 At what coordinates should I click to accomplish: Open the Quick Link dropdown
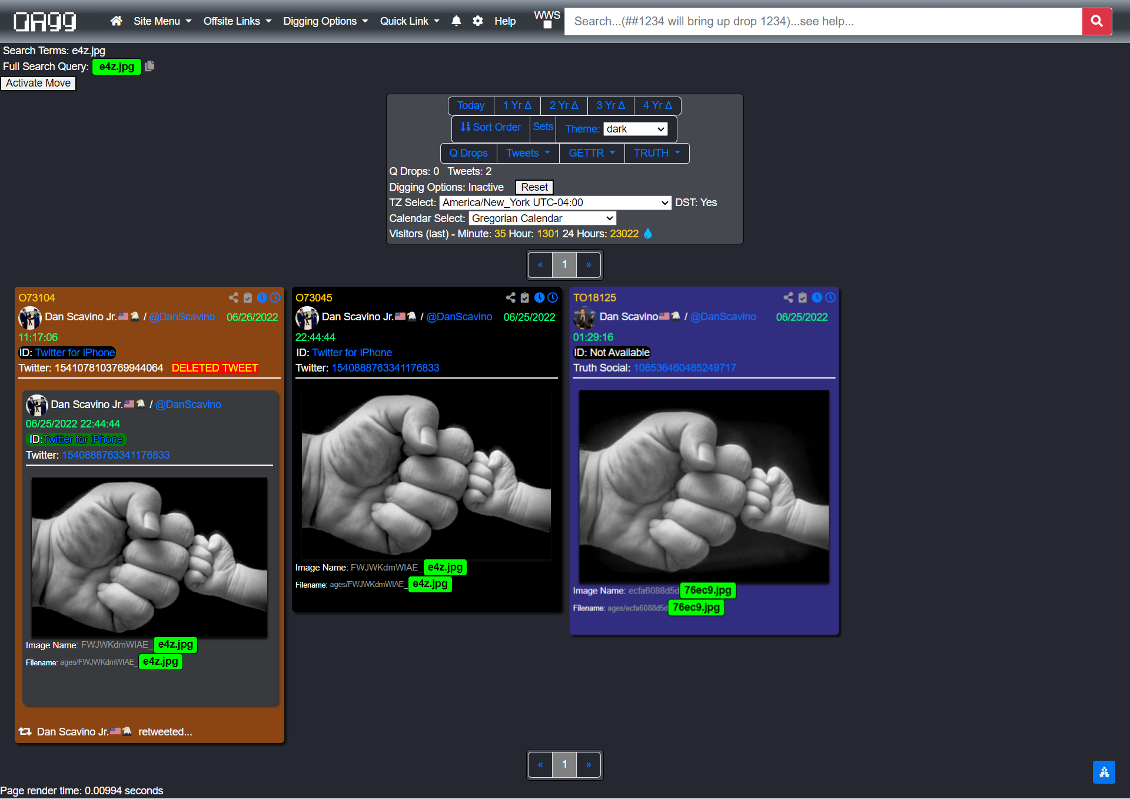point(410,21)
